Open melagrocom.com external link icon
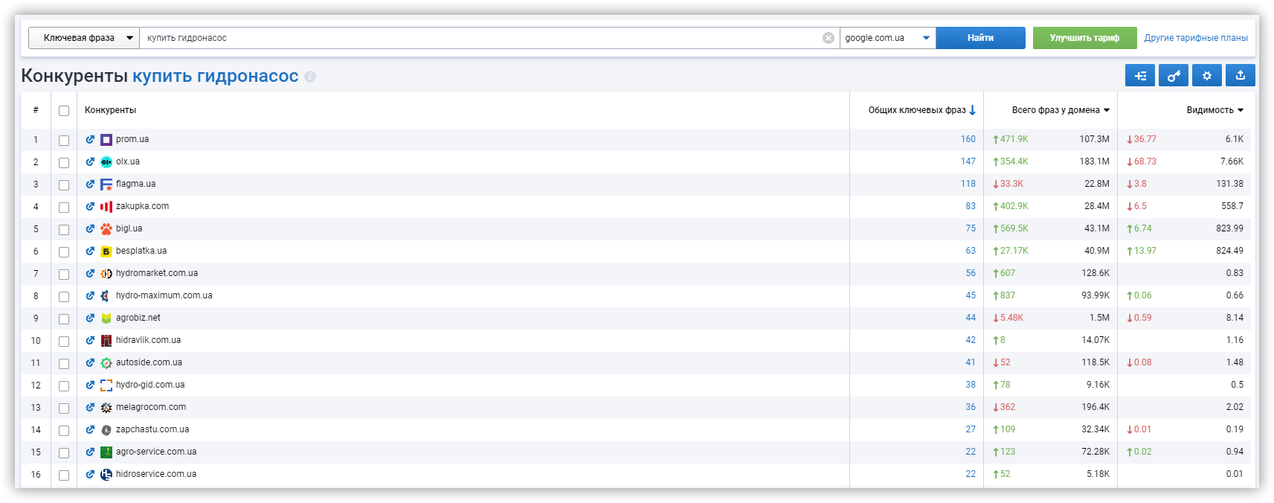 (x=90, y=407)
